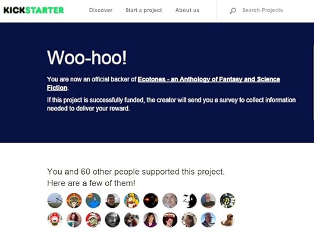
Task: Click the blue ocean sailboat avatar
Action: click(x=93, y=201)
